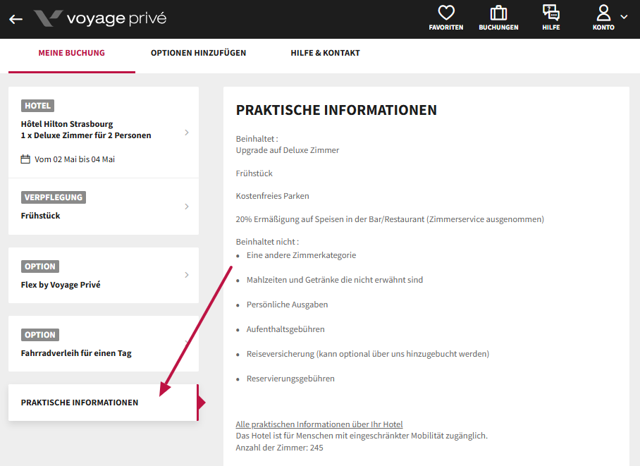Viewport: 640px width, 466px height.
Task: Click the Konto profile icon
Action: [x=603, y=13]
